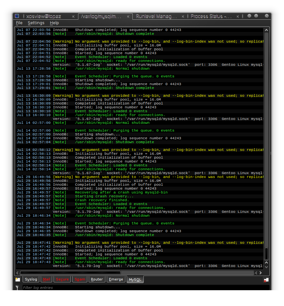Close the Process Status tab

tap(238, 16)
